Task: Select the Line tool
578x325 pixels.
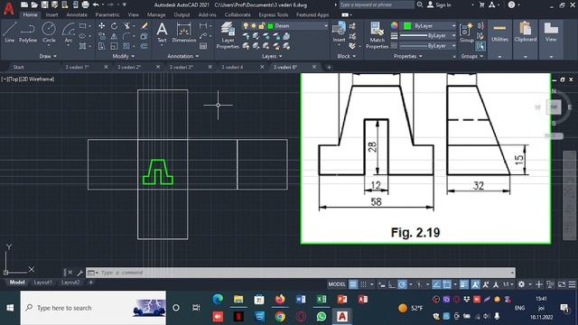Action: point(10,32)
